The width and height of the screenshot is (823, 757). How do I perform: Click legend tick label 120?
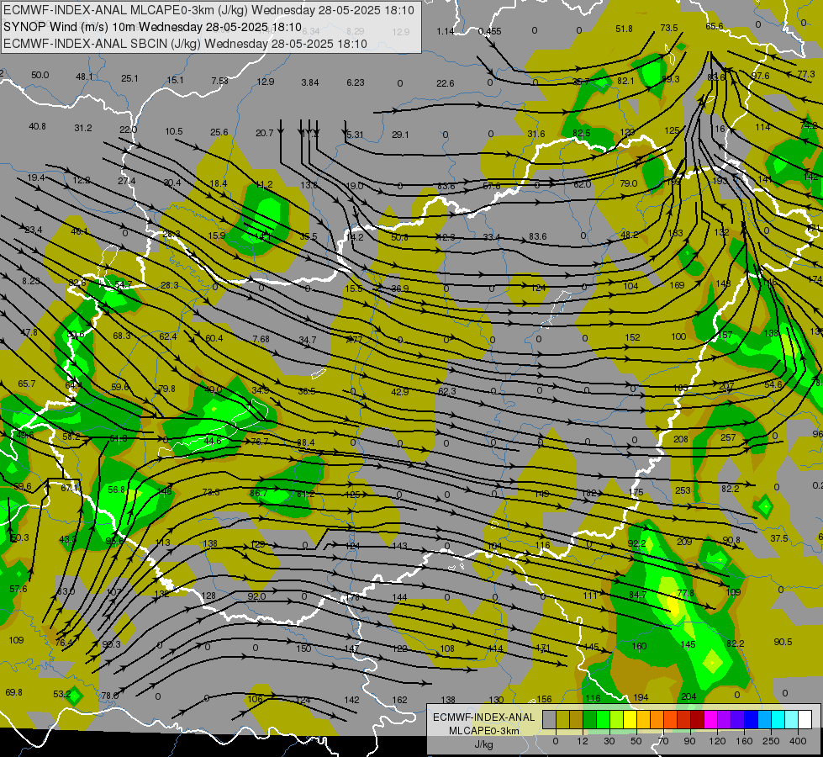coord(717,741)
